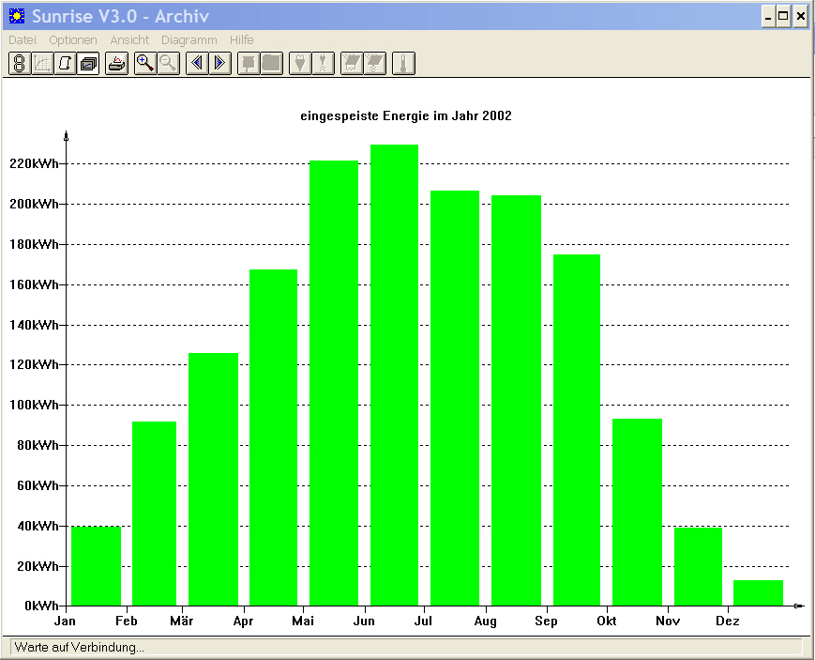The image size is (815, 660).
Task: Click the '200kWh' axis label
Action: [34, 204]
